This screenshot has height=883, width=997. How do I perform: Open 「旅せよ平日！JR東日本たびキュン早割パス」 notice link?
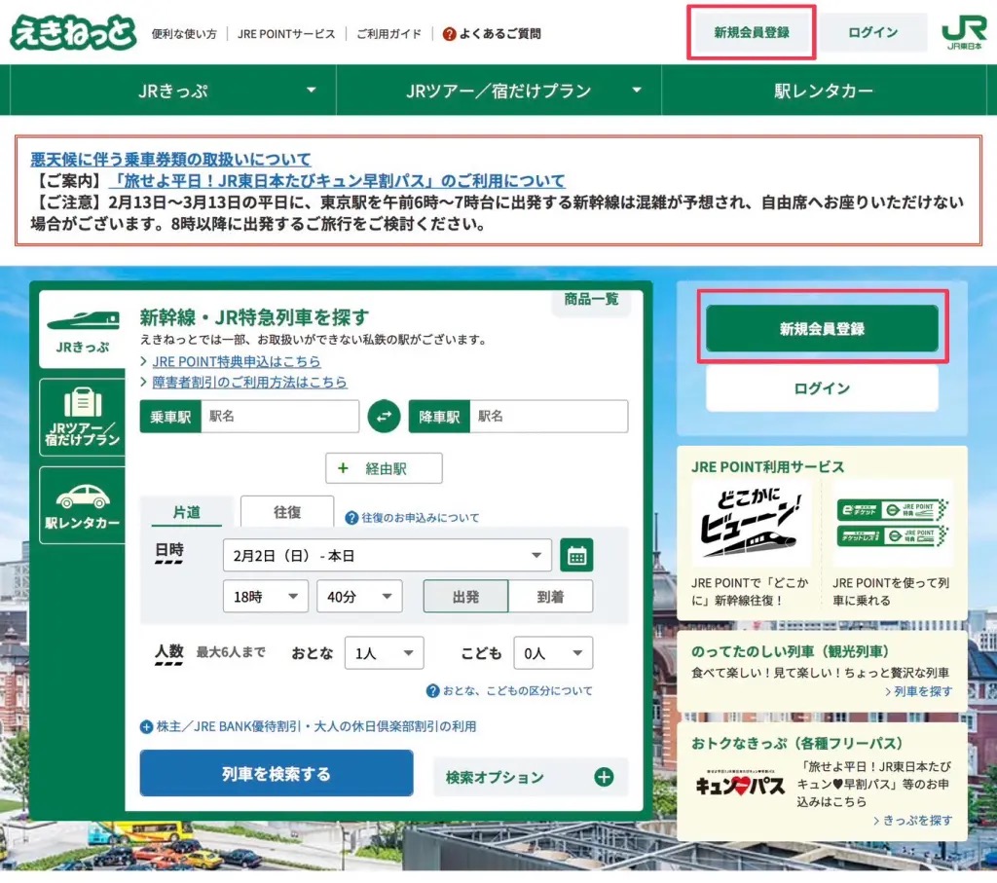click(x=337, y=181)
